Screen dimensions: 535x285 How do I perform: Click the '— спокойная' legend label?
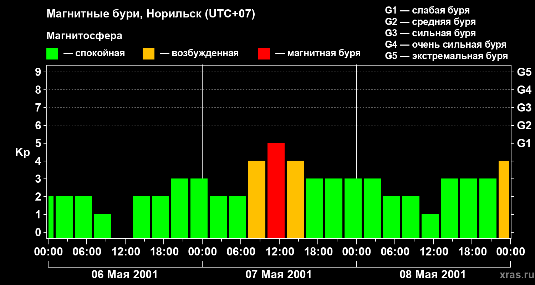tap(94, 53)
